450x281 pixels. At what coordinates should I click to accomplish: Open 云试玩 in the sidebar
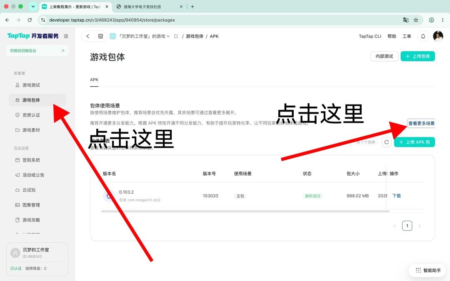pos(37,190)
